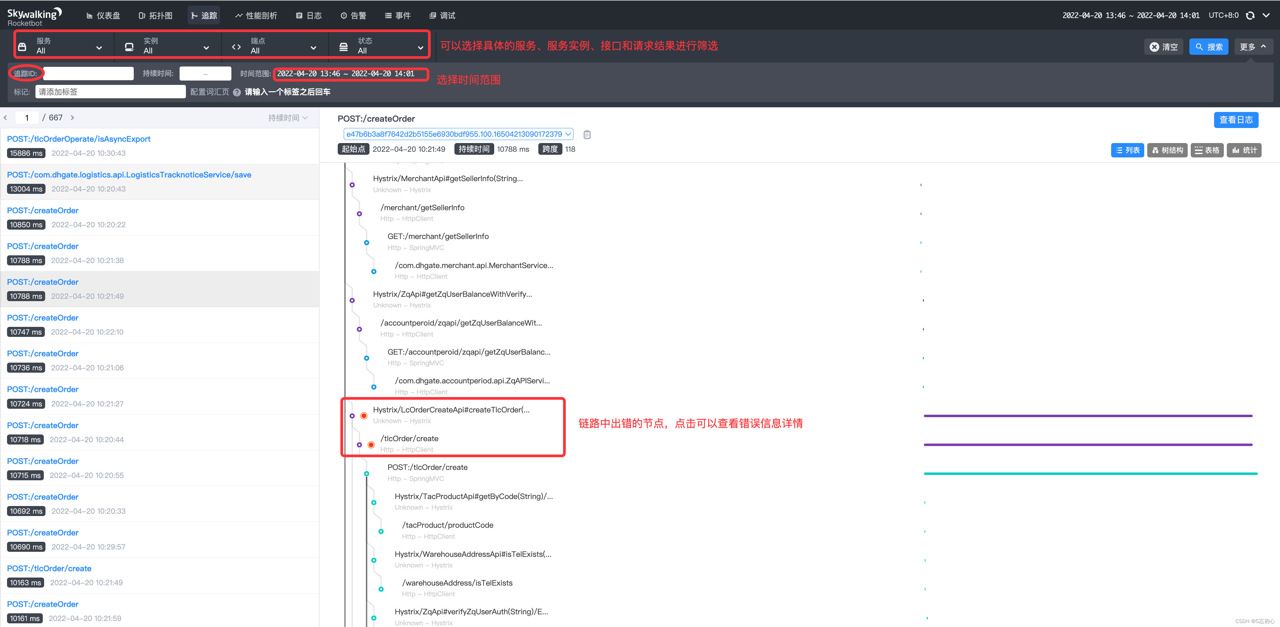Click the node circle of Hystrix/TacProductApi#getByCode
The width and height of the screenshot is (1280, 627).
point(374,502)
